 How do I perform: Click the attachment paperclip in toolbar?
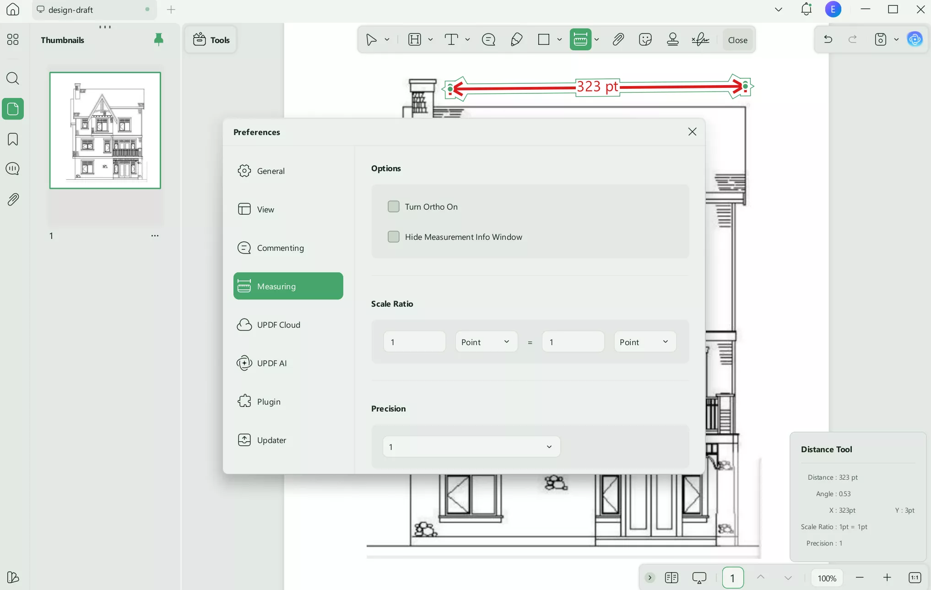tap(618, 40)
